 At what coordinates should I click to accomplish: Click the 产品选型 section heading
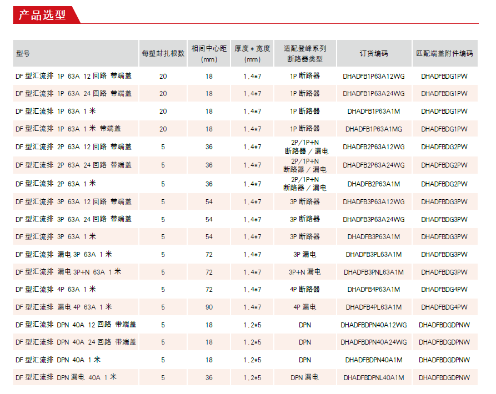(42, 15)
